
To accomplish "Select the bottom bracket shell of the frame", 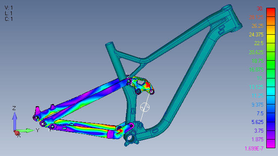I will tap(130, 138).
